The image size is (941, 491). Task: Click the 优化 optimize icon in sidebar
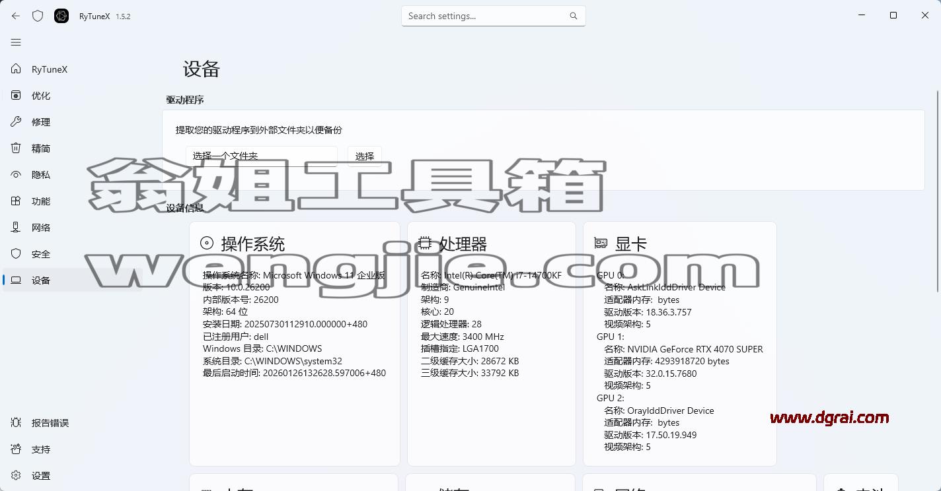click(16, 96)
